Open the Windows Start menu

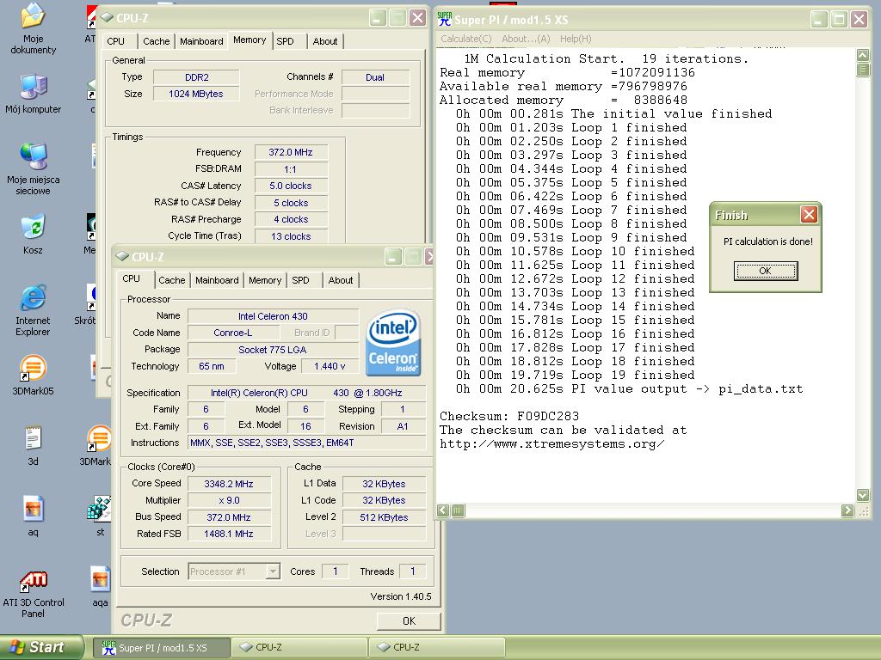coord(41,647)
